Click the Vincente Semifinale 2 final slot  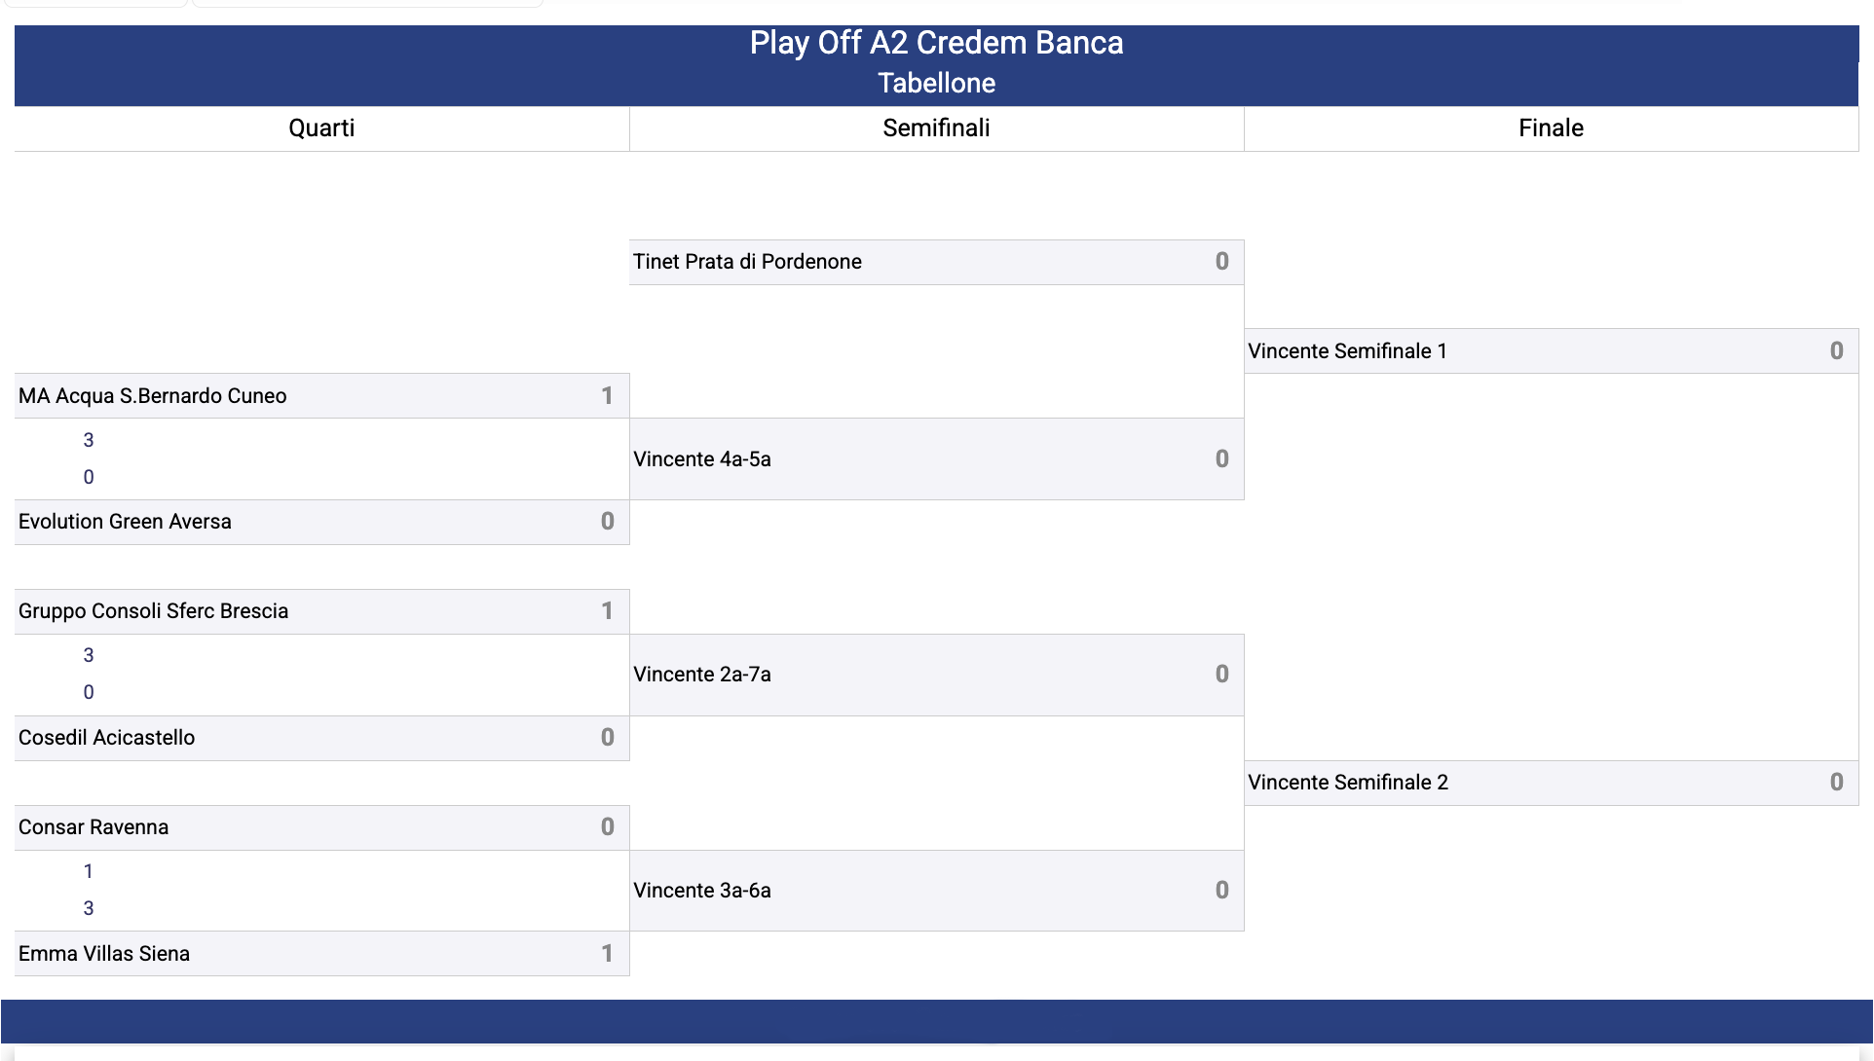pos(1551,783)
